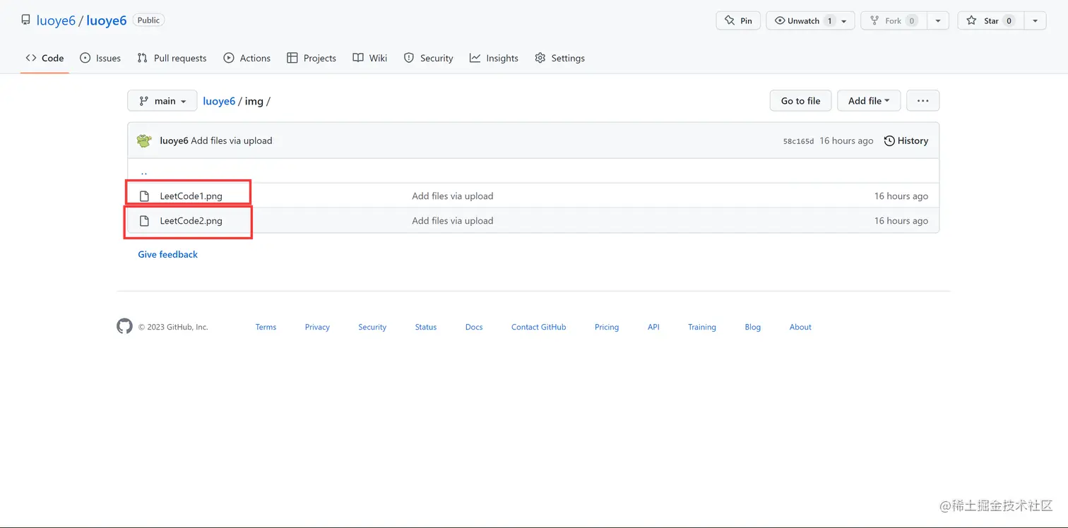Image resolution: width=1068 pixels, height=528 pixels.
Task: Click the Give feedback link
Action: point(167,254)
